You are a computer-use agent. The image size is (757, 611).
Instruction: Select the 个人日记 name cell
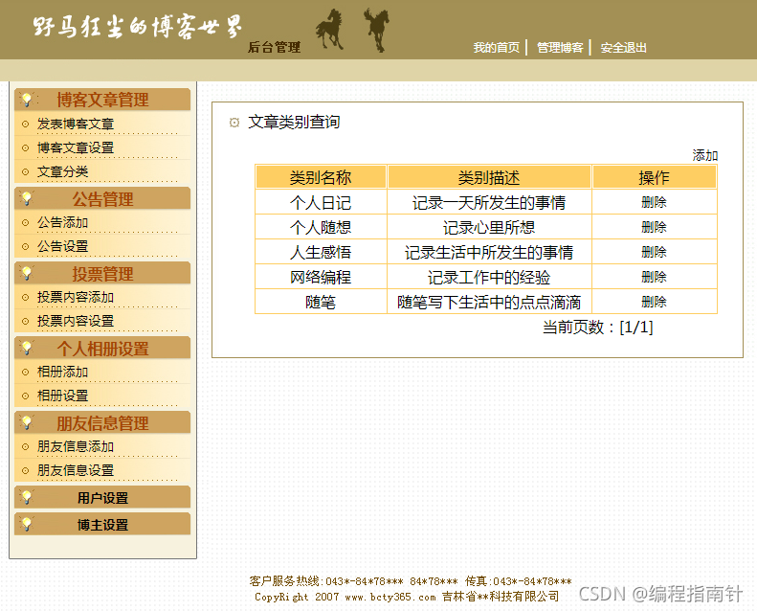(x=321, y=202)
